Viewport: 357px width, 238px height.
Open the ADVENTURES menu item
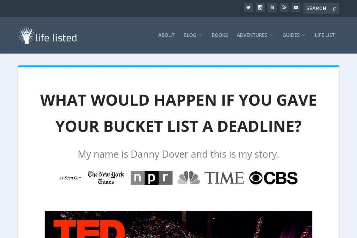(x=252, y=35)
